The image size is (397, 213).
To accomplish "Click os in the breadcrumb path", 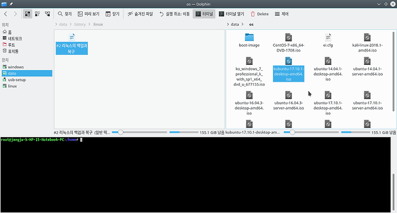I will click(x=251, y=24).
